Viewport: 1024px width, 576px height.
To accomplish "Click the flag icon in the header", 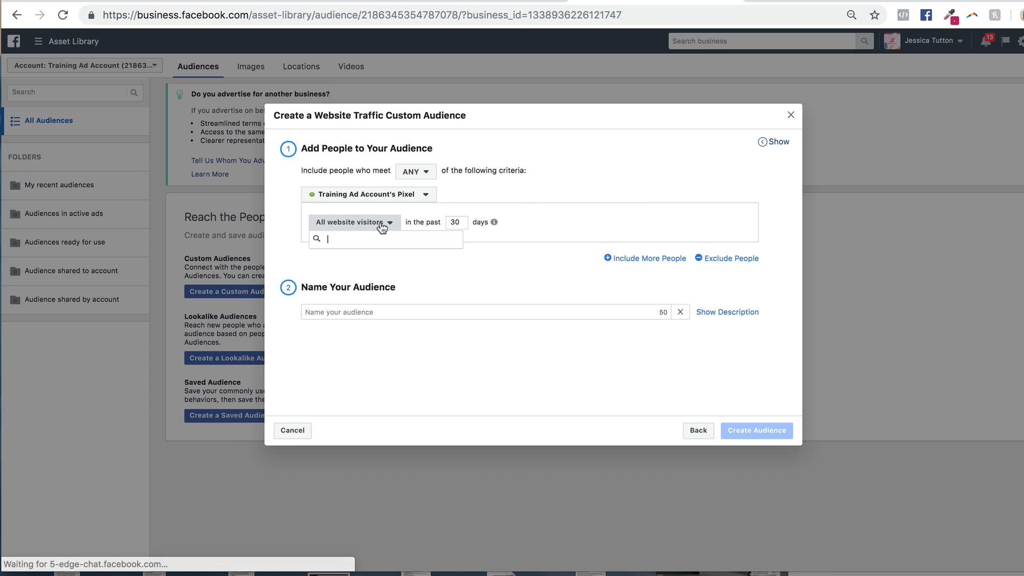I will 1006,41.
